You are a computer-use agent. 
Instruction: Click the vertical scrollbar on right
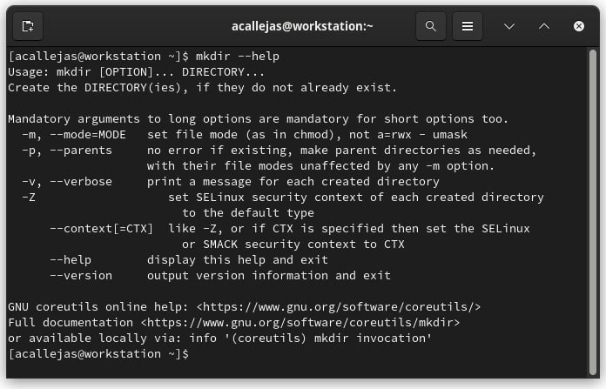click(592, 212)
